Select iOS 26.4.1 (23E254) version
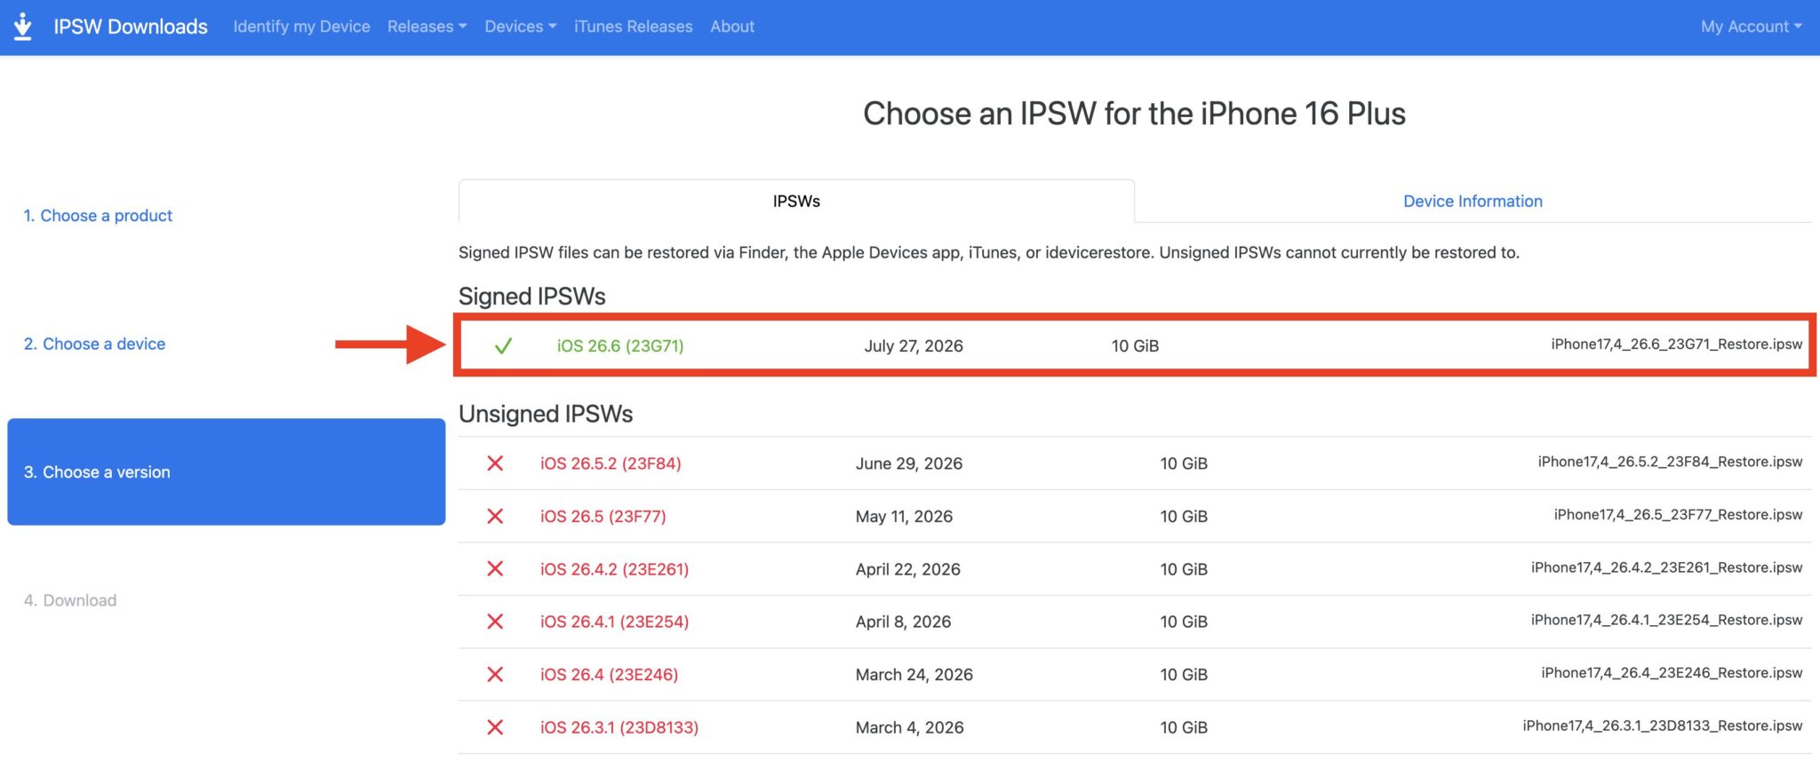 pyautogui.click(x=614, y=622)
